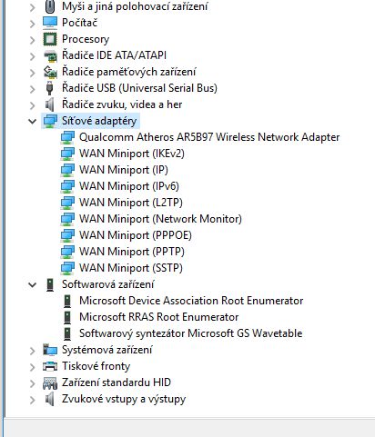Select the Řadiče paměťových zařízení label
375x437 pixels.
pos(129,72)
